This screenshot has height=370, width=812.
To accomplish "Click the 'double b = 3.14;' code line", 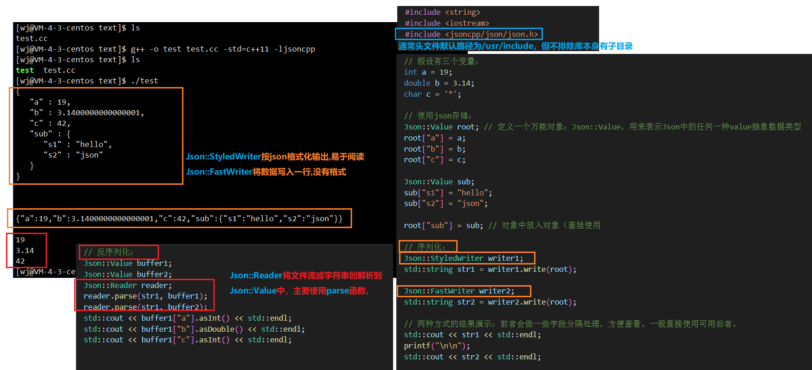I will click(x=439, y=83).
